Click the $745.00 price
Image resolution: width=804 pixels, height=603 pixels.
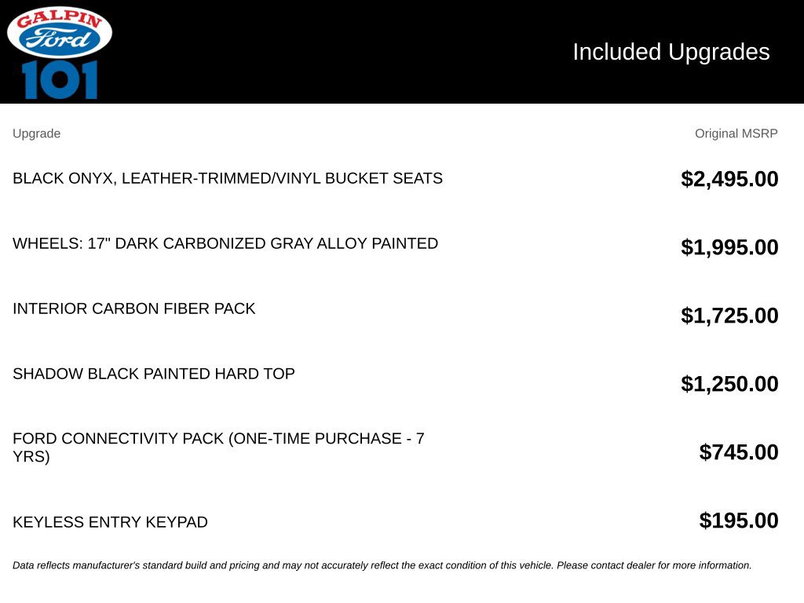click(x=738, y=451)
